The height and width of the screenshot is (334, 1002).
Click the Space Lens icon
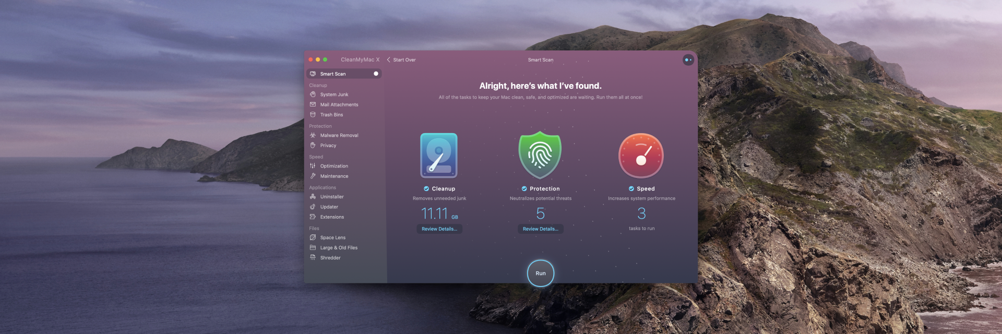click(313, 237)
